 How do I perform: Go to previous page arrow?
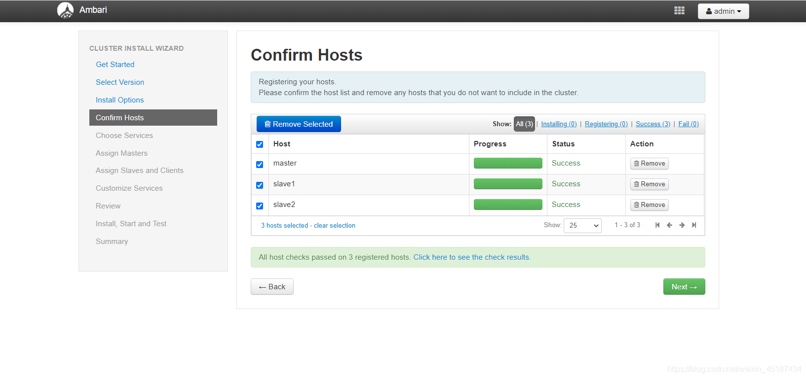click(x=670, y=225)
